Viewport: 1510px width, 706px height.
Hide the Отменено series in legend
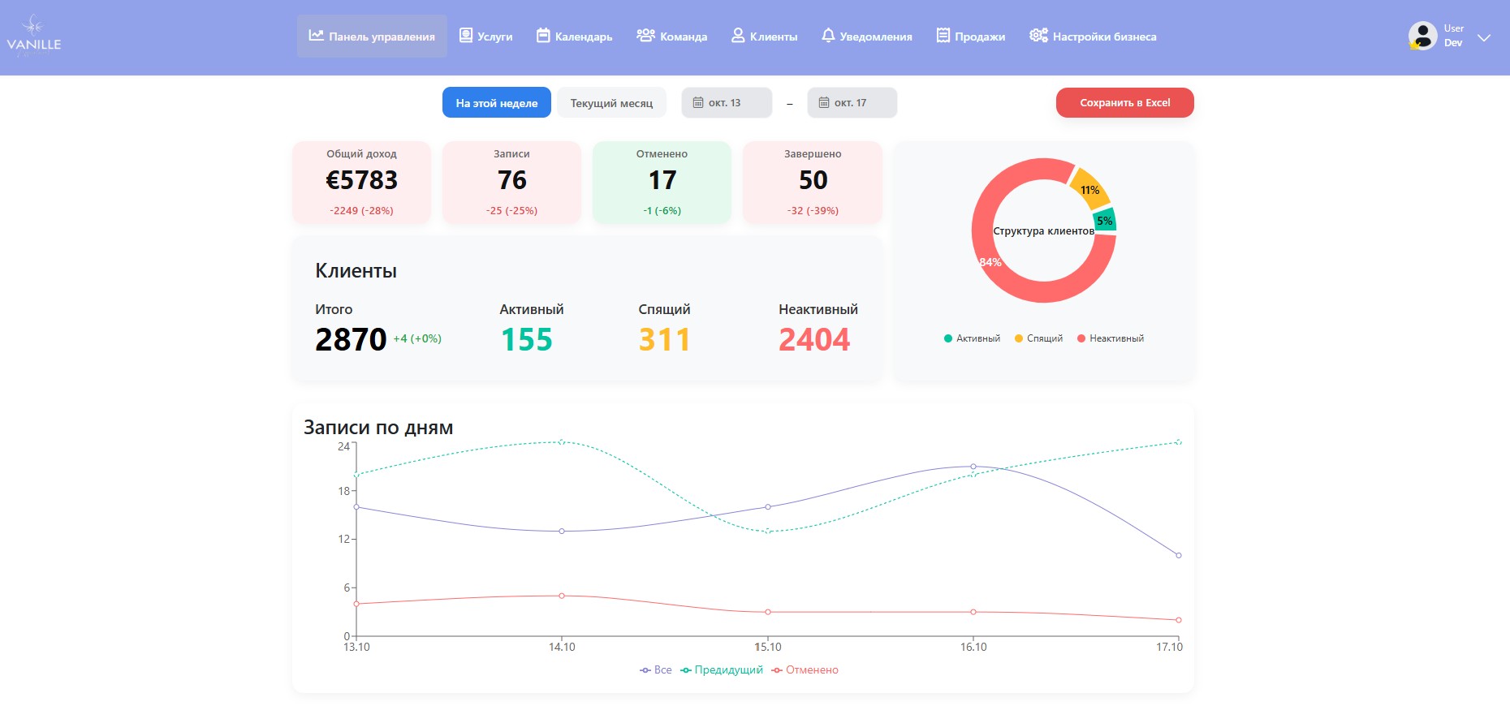[805, 670]
